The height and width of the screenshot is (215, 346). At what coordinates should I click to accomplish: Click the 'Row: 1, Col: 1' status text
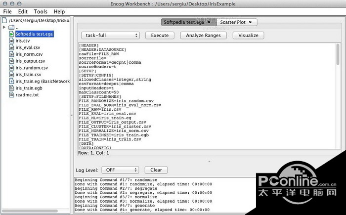(93, 153)
